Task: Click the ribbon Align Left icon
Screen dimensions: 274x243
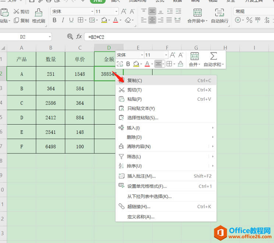Action: pyautogui.click(x=144, y=20)
